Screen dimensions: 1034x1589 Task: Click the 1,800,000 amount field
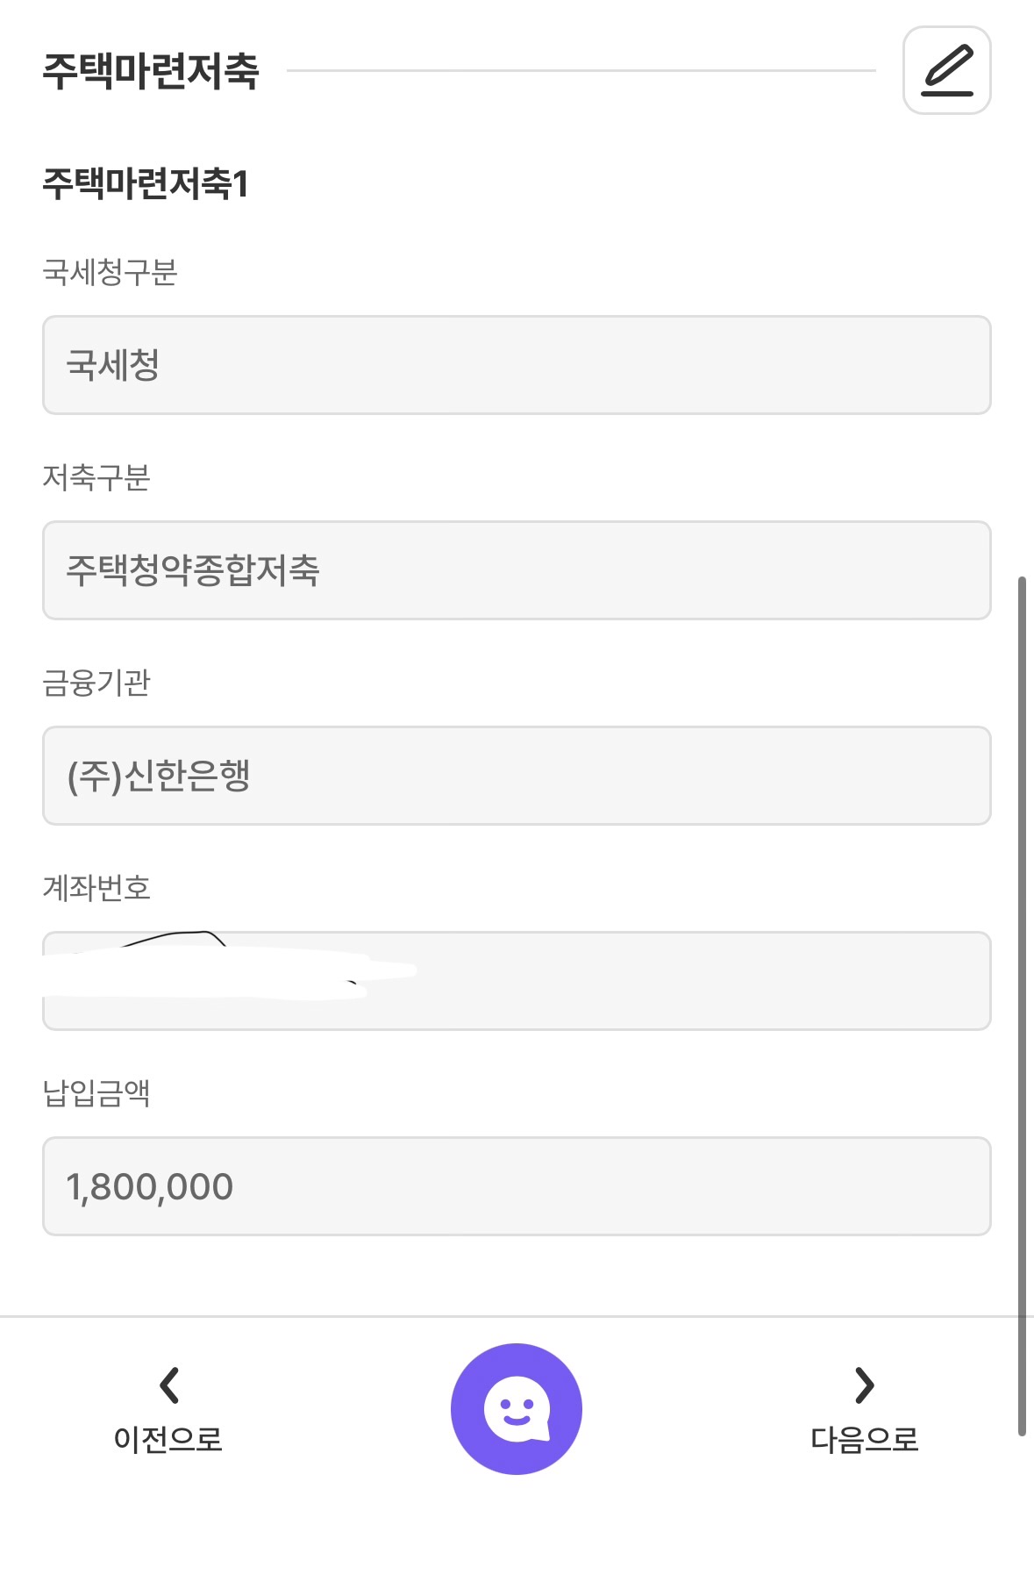tap(517, 1186)
